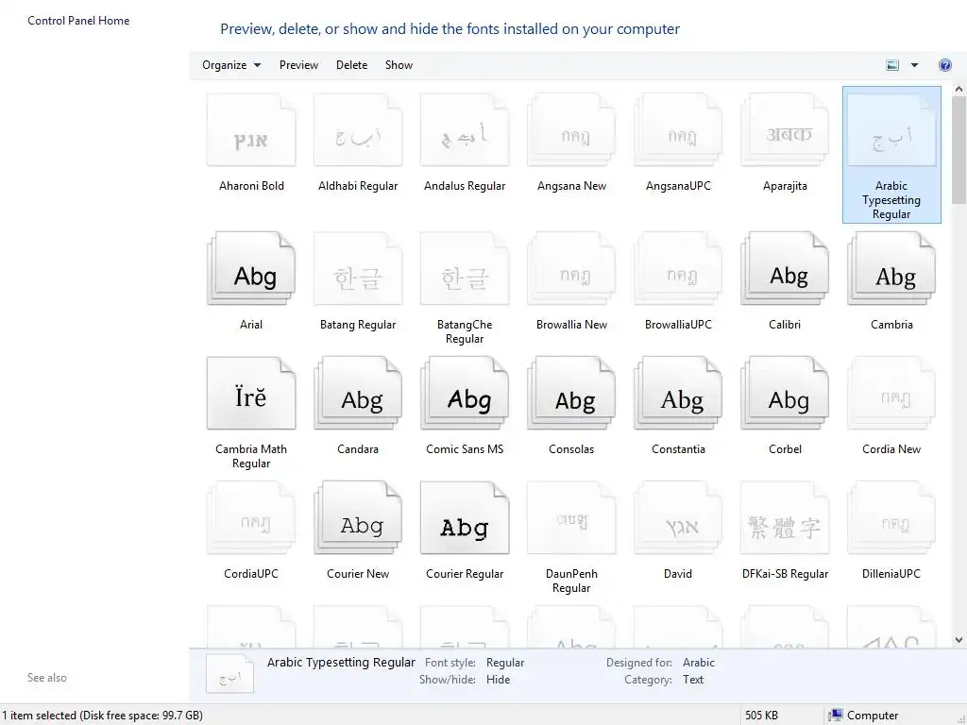967x725 pixels.
Task: Select the Aldhabi Regular font icon
Action: point(358,130)
